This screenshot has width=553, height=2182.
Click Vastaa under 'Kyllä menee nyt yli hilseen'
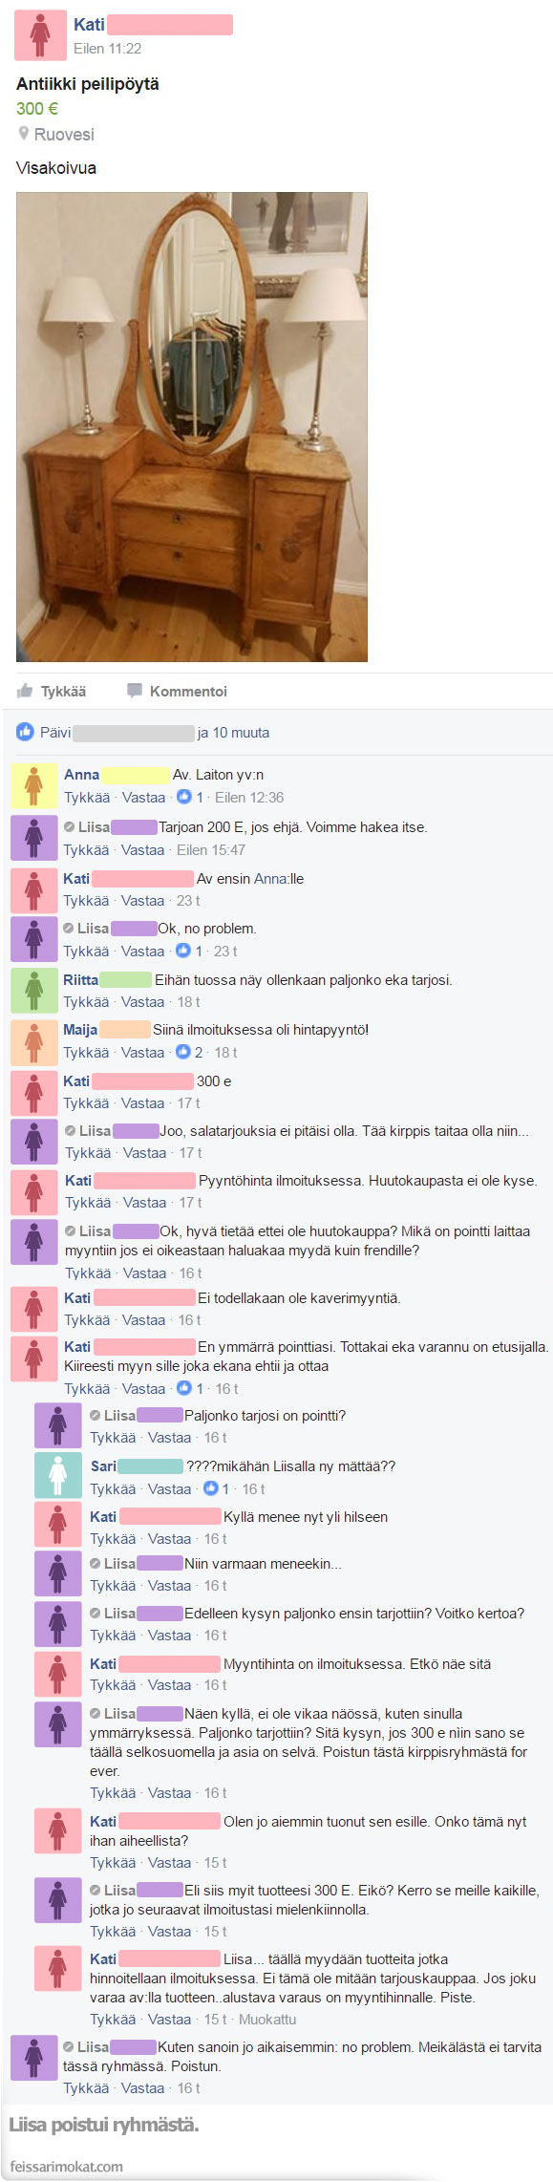tap(169, 1538)
